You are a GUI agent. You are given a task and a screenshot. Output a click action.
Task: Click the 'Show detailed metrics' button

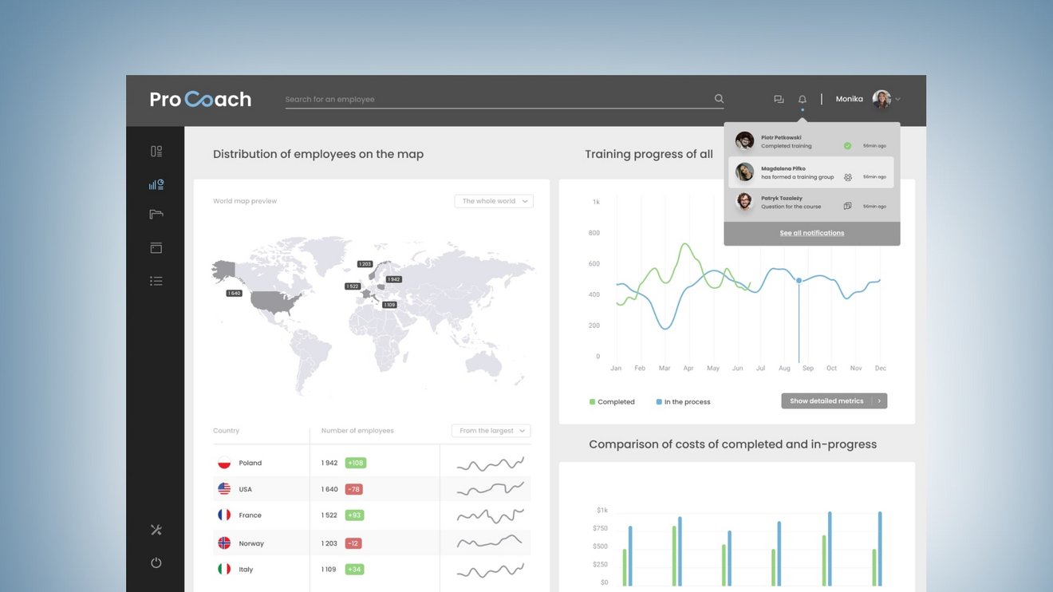pyautogui.click(x=834, y=401)
